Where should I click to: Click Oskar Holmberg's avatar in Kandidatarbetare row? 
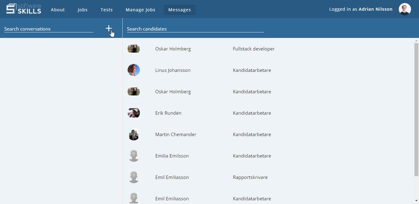[134, 91]
